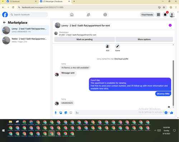This screenshot has height=142, width=179.
Task: Open the Groups icon in top navigation
Action: click(x=105, y=15)
